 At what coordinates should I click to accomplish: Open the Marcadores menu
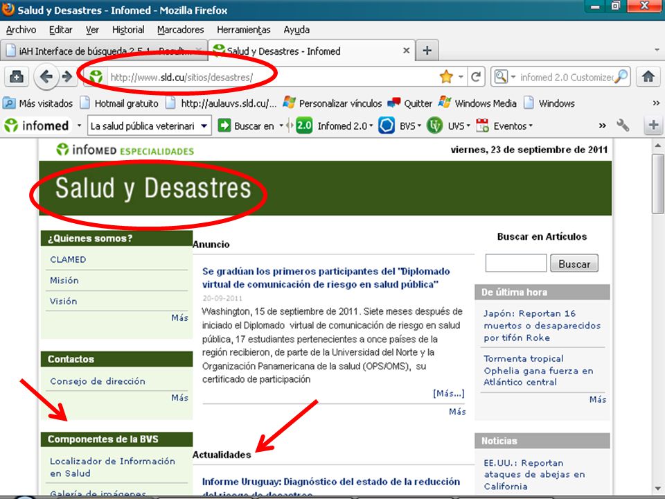(x=180, y=30)
